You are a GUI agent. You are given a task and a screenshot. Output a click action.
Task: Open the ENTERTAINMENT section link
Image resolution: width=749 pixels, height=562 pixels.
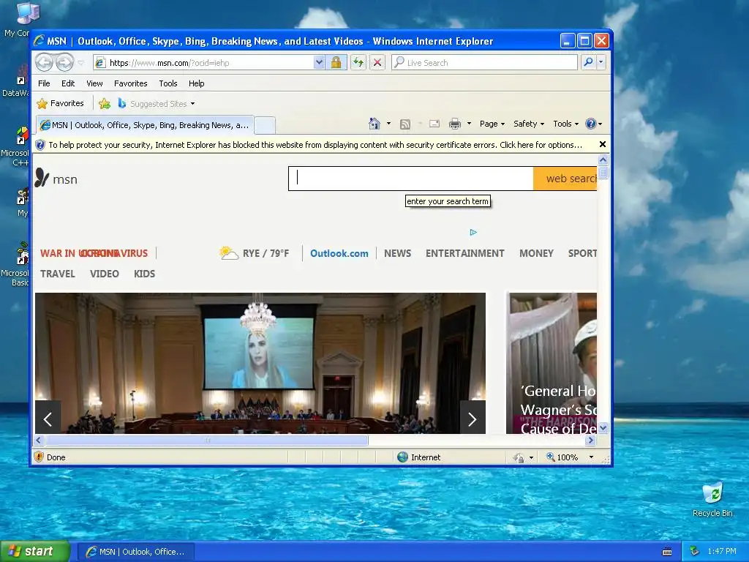pos(464,253)
